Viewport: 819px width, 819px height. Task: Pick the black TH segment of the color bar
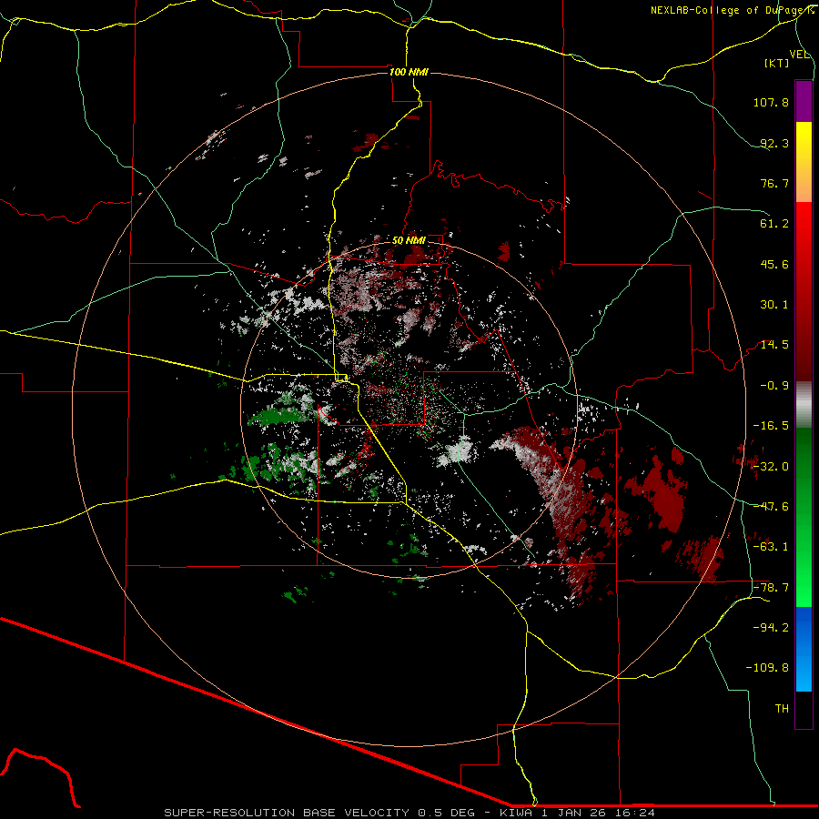coord(804,710)
